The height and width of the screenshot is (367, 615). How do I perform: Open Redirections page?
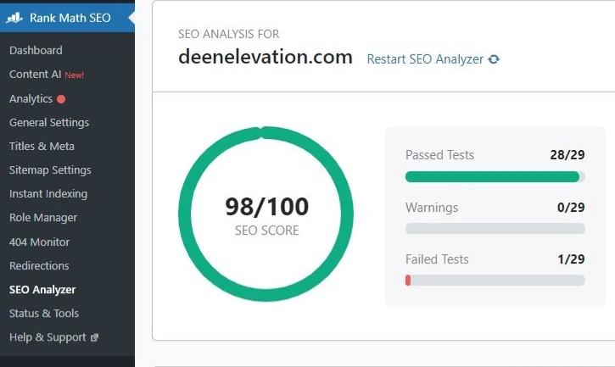(39, 266)
